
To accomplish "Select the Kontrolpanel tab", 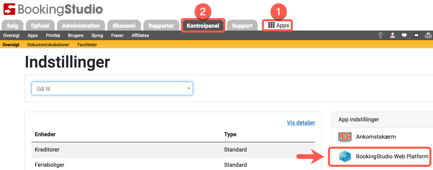I will click(x=203, y=26).
